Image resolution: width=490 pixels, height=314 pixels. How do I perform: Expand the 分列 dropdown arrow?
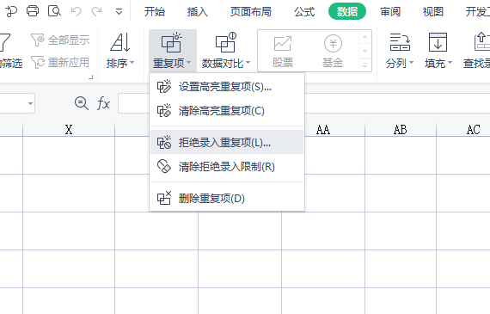[x=411, y=63]
